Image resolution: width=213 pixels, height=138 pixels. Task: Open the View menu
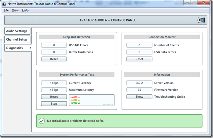(x=15, y=10)
